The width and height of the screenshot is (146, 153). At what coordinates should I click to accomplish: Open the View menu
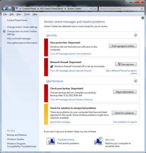tap(19, 14)
